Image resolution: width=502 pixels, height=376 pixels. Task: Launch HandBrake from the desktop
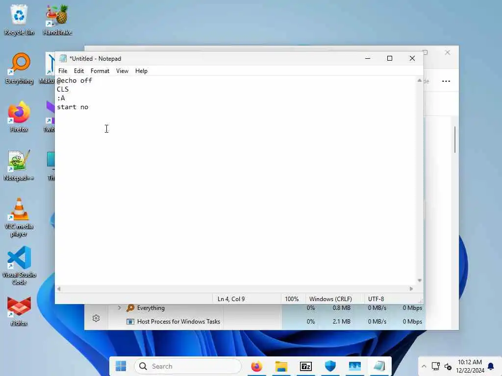pos(57,20)
